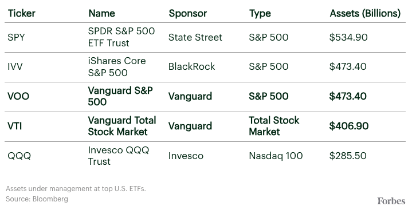Click the Nasdaq 100 type cell
412x214 pixels.
[276, 156]
